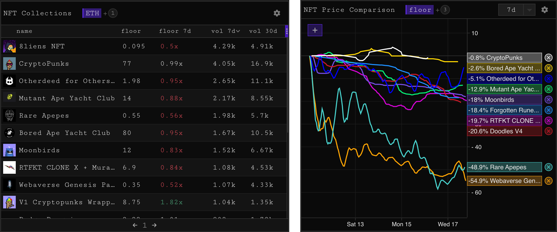Click the Bored Ape Yacht -2.6% legend label
The width and height of the screenshot is (557, 232).
tap(505, 68)
